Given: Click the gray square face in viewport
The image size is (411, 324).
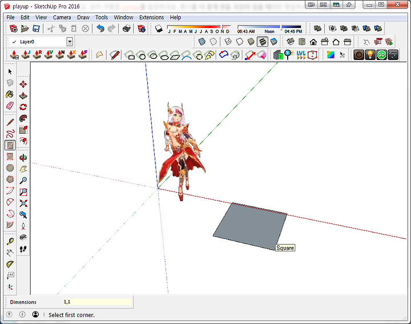Looking at the screenshot, I should 251,226.
